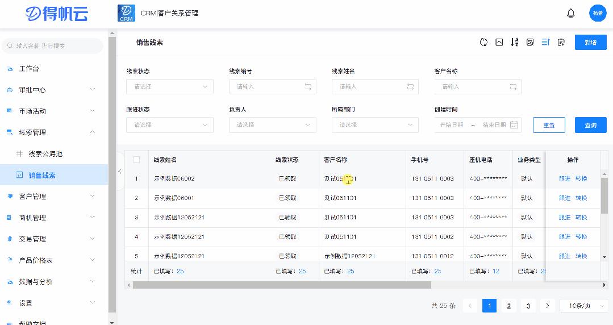
Task: Click 跟进 in row 3
Action: pyautogui.click(x=565, y=218)
